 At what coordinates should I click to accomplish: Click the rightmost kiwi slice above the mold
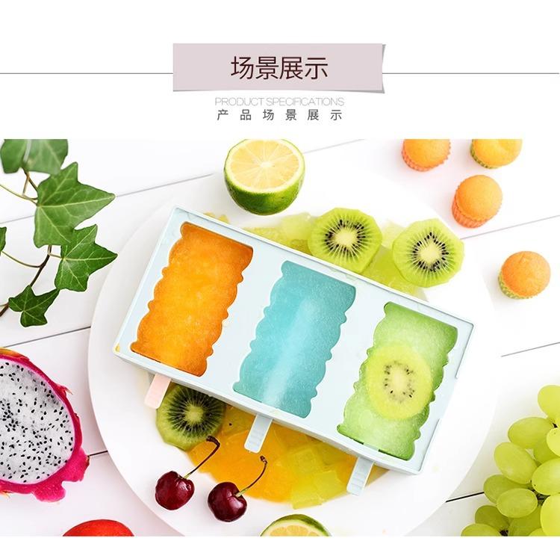[429, 253]
